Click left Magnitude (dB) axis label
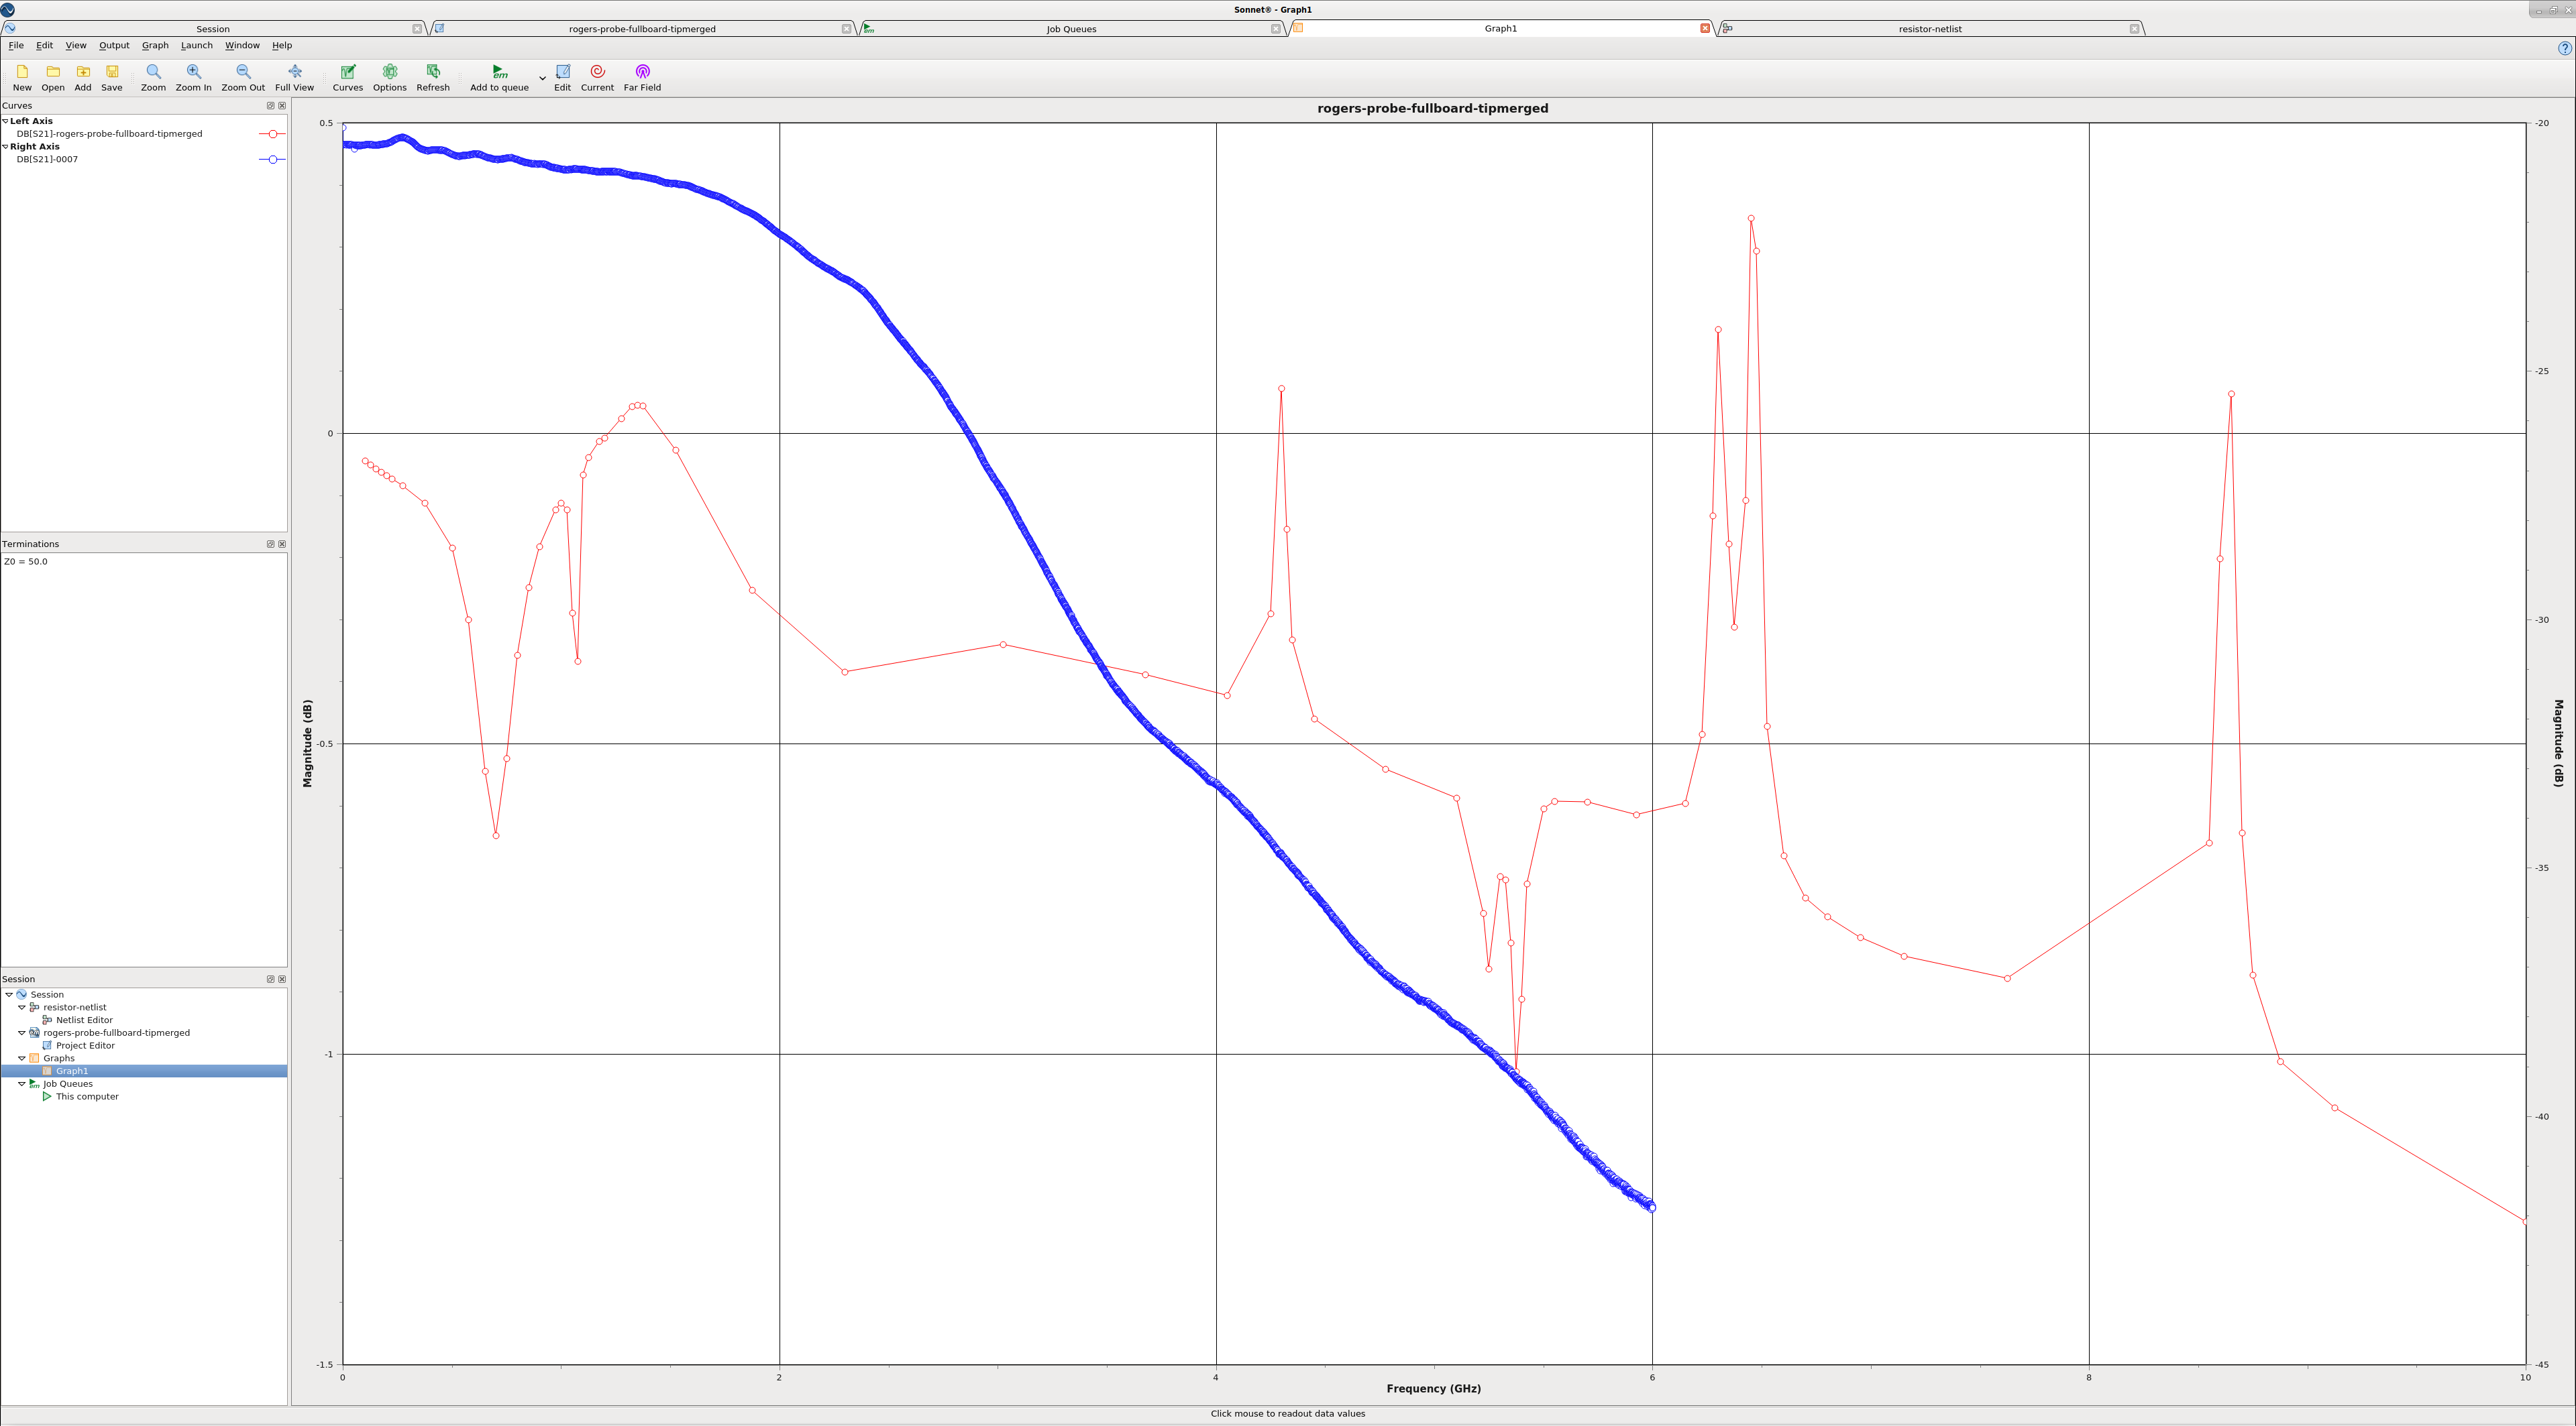Viewport: 2576px width, 1426px height. pyautogui.click(x=307, y=744)
